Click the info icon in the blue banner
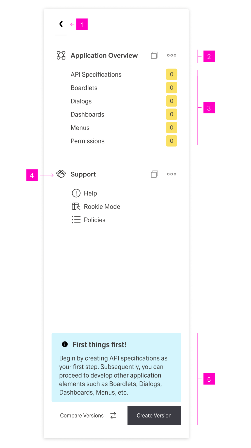This screenshot has width=251, height=448. (x=65, y=344)
